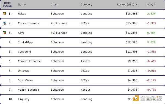Viewport: 165px width, 104px height.
Task: Click the silver medal icon beside Curve Finance
Action: 5,23
